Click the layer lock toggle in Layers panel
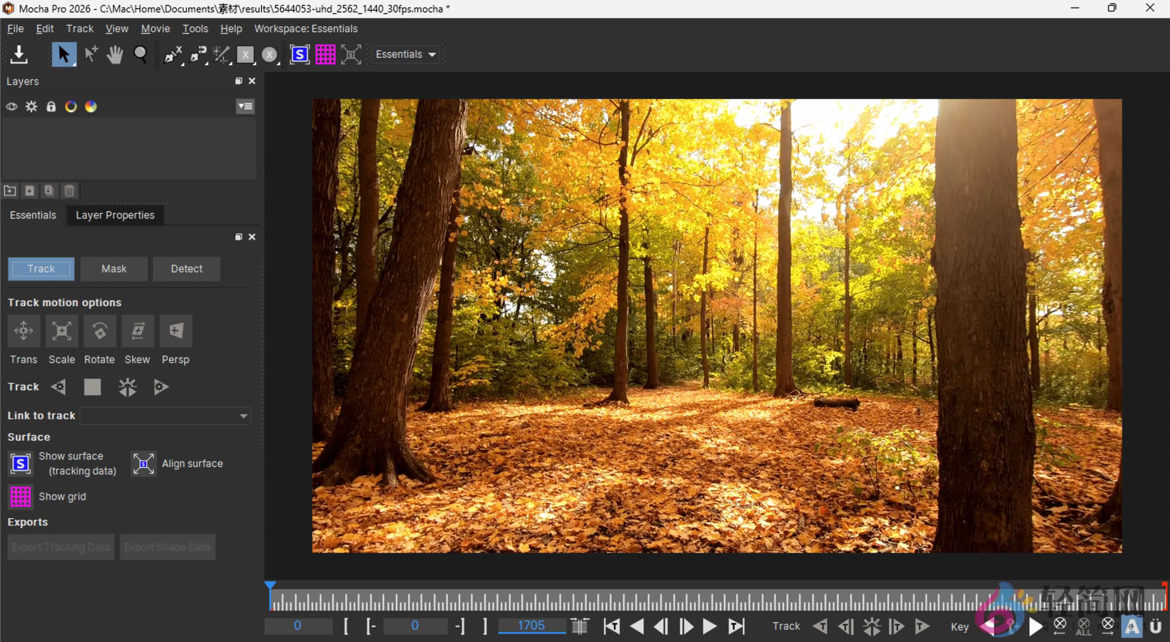Image resolution: width=1170 pixels, height=642 pixels. pos(51,106)
